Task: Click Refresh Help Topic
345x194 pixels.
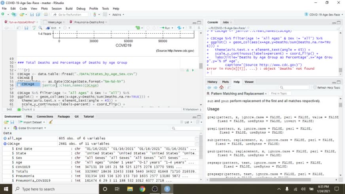Action: tap(326, 87)
